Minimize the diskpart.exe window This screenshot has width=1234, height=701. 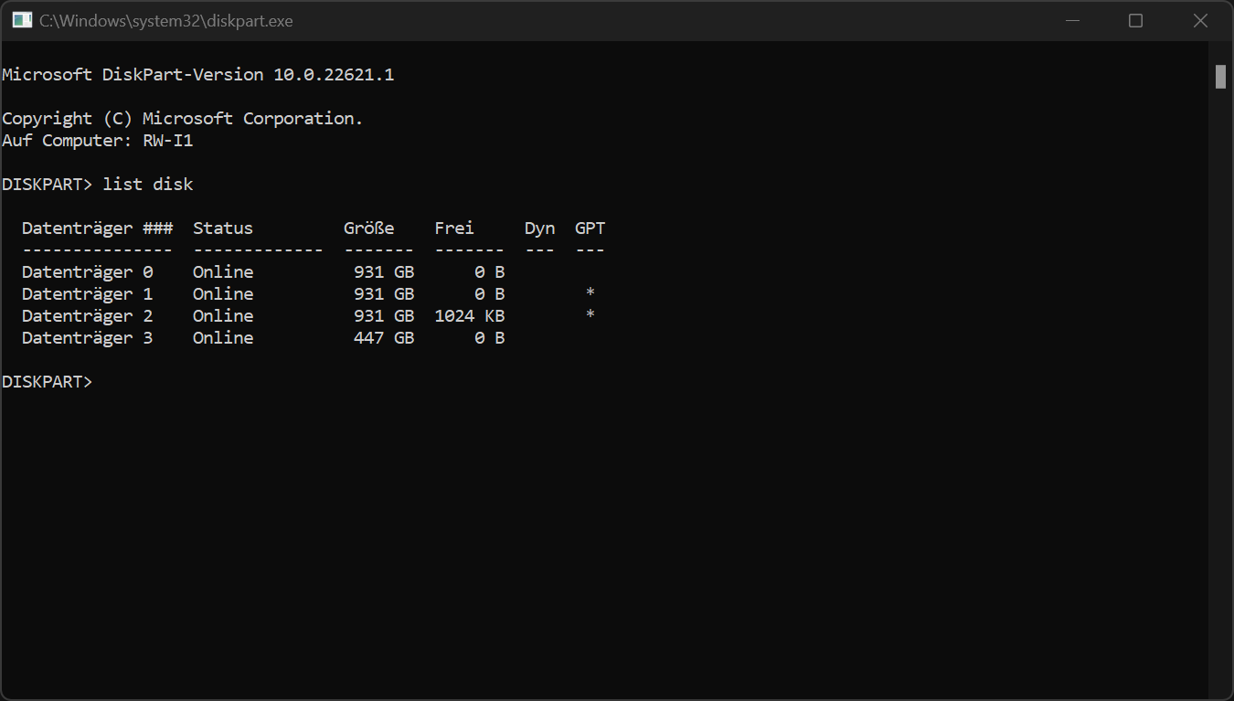tap(1071, 20)
